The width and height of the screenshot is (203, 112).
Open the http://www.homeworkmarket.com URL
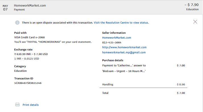coord(124,47)
